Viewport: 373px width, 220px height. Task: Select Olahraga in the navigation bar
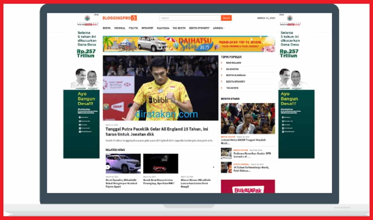coord(163,28)
